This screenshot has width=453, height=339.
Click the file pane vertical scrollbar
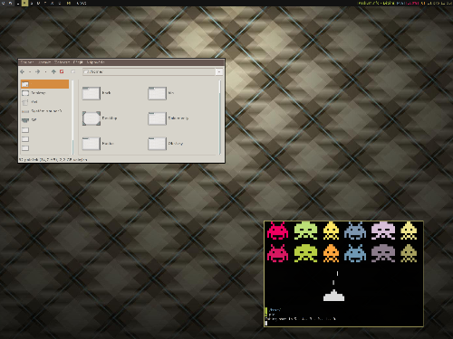(x=220, y=118)
